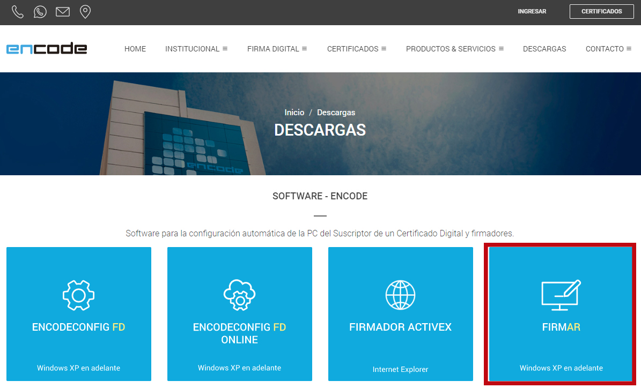641x388 pixels.
Task: Expand the Certificados nav dropdown
Action: pyautogui.click(x=357, y=49)
